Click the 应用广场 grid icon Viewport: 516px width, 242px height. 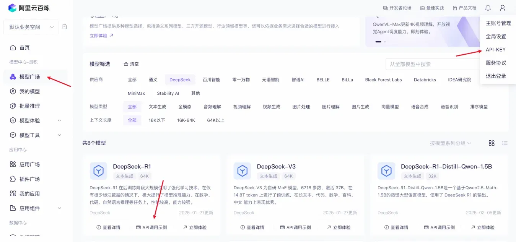point(13,164)
